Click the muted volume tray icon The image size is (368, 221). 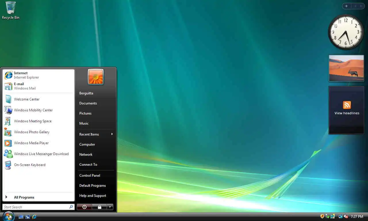[346, 216]
